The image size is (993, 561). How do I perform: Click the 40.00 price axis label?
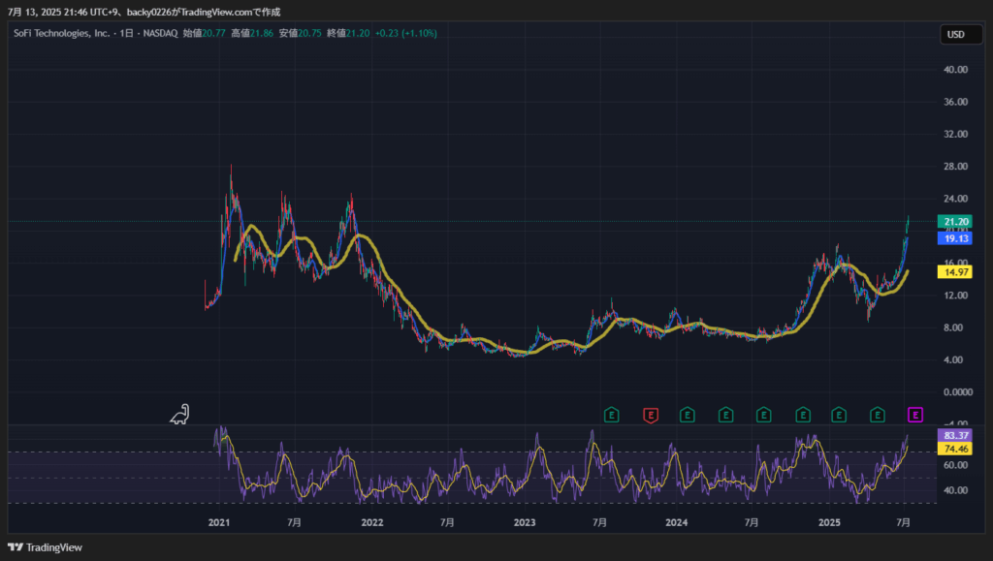955,70
